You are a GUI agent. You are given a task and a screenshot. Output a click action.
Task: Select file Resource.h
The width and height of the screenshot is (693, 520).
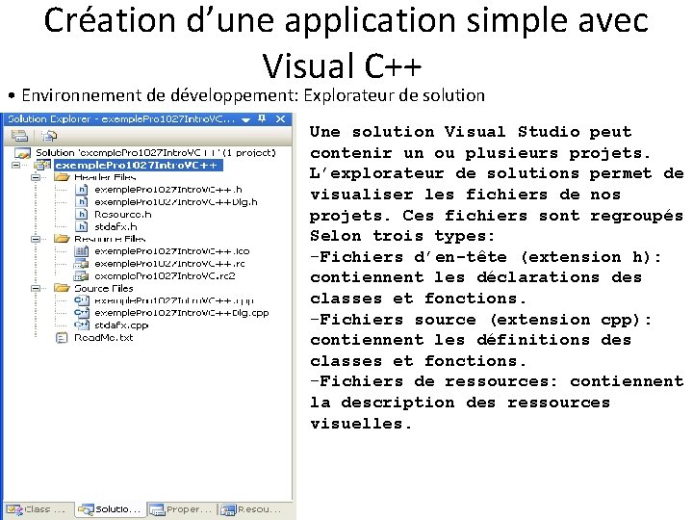tap(123, 214)
